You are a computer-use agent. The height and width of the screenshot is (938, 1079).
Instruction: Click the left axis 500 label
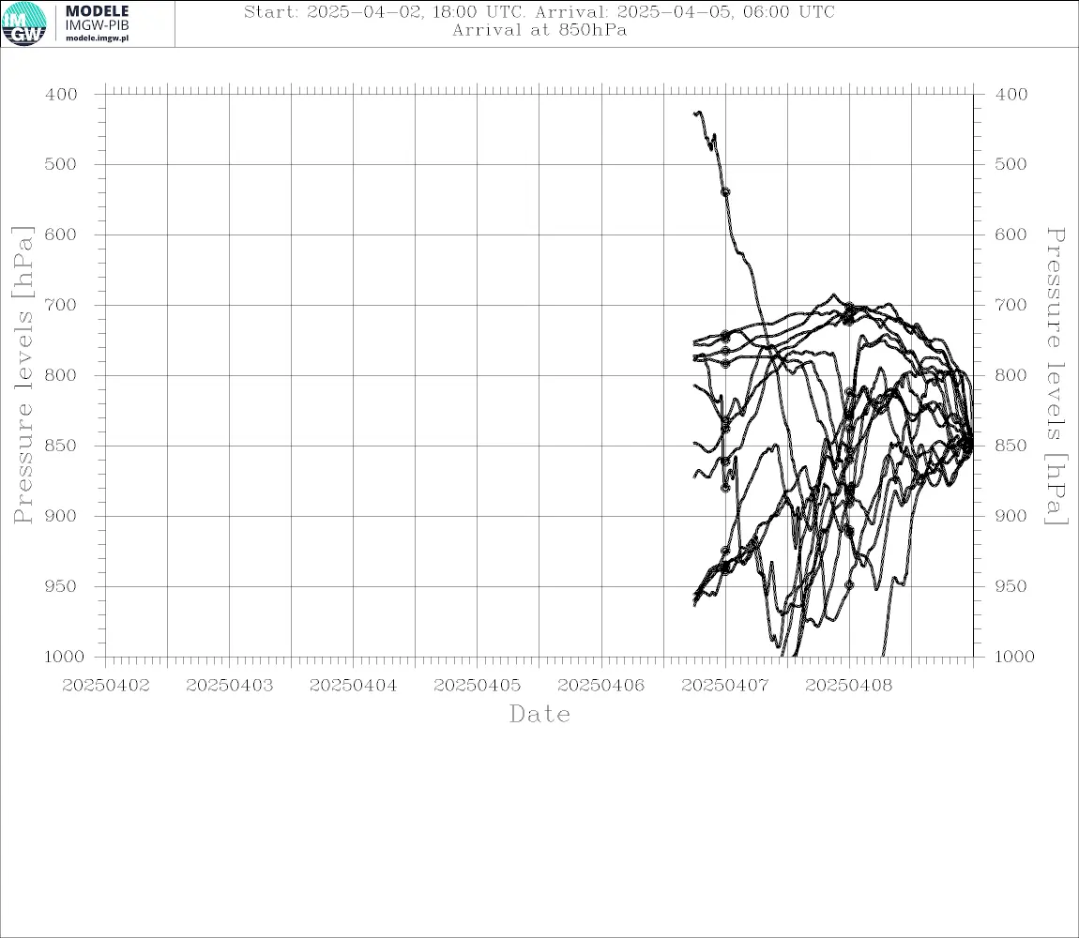[62, 164]
